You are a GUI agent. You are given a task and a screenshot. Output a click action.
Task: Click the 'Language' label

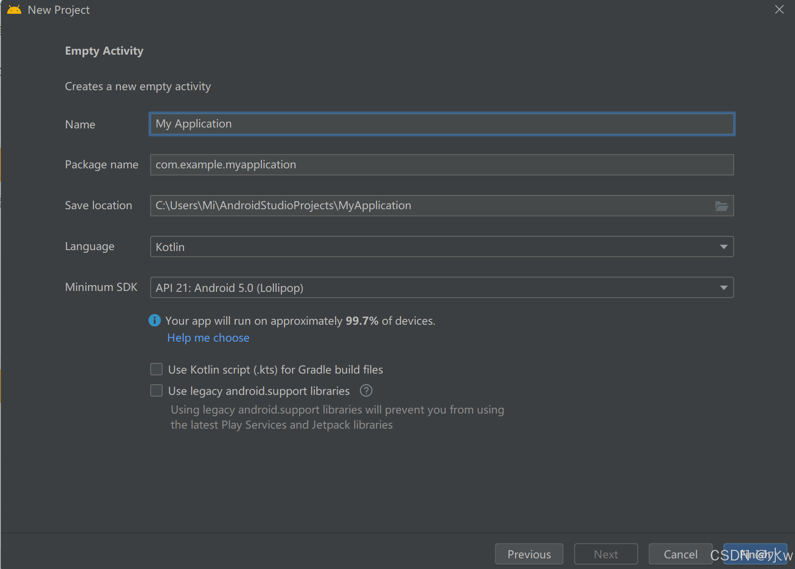(x=90, y=247)
